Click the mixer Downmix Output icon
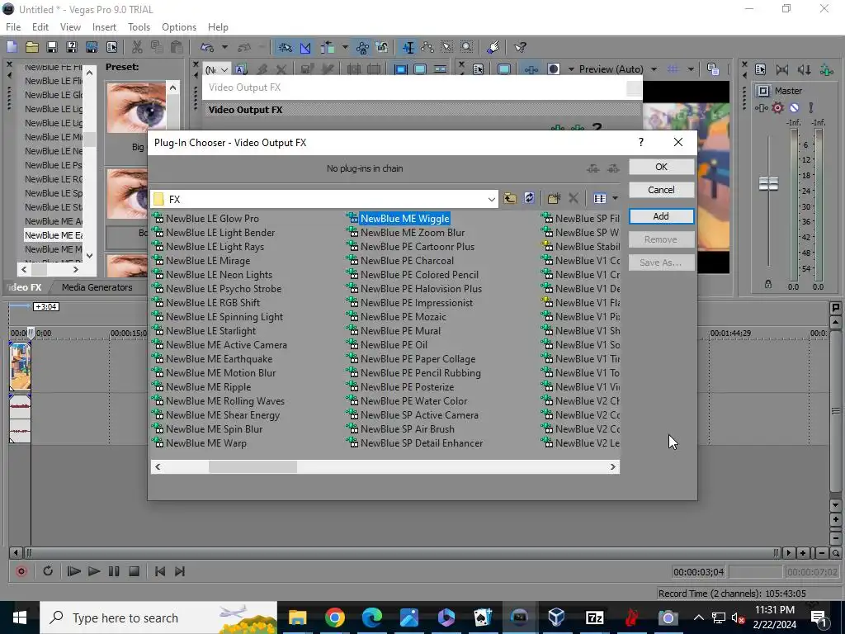Screen dimensions: 845x634 pos(782,69)
